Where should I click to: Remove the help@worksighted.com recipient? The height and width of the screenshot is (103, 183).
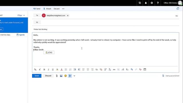tap(68, 15)
